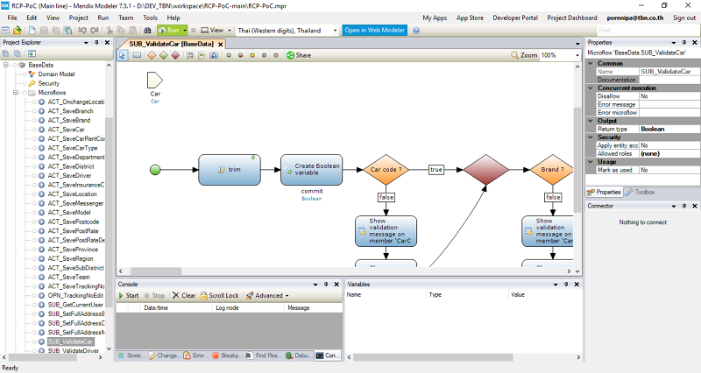Click the help globe icon in toolbar
Image resolution: width=701 pixels, height=373 pixels.
pyautogui.click(x=416, y=31)
